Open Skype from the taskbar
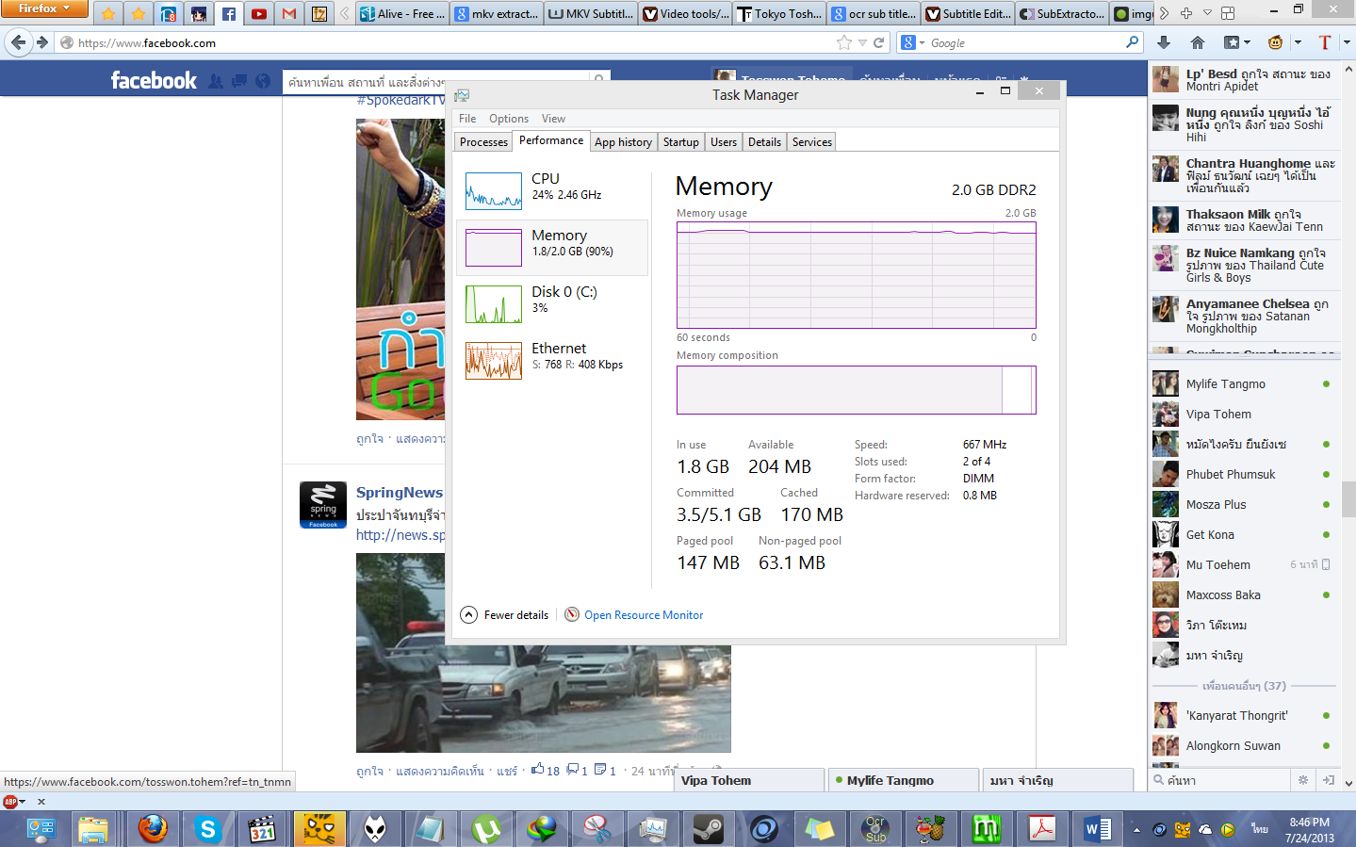 click(x=207, y=829)
